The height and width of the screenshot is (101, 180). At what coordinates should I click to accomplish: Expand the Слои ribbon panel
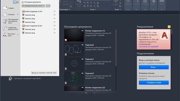93,10
